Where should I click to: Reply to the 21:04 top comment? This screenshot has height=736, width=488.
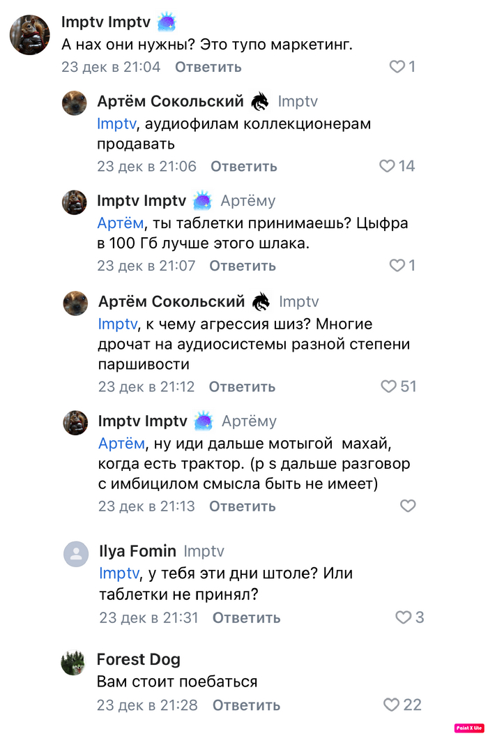pyautogui.click(x=208, y=67)
